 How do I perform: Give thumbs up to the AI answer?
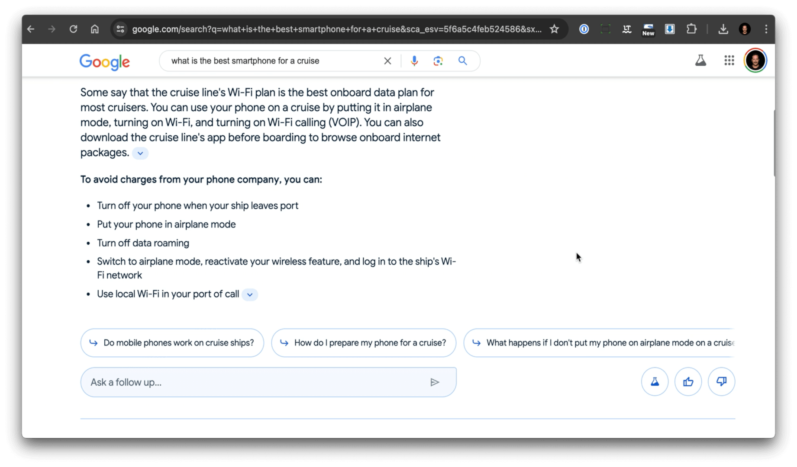pos(688,382)
